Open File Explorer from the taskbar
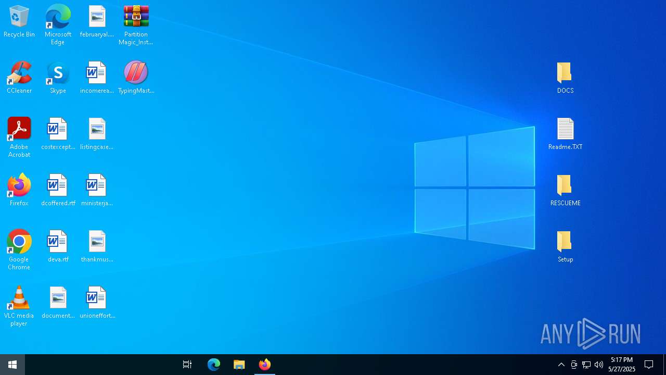 point(239,365)
